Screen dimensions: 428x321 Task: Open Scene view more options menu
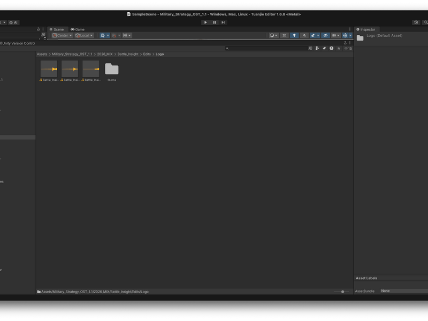tap(350, 29)
